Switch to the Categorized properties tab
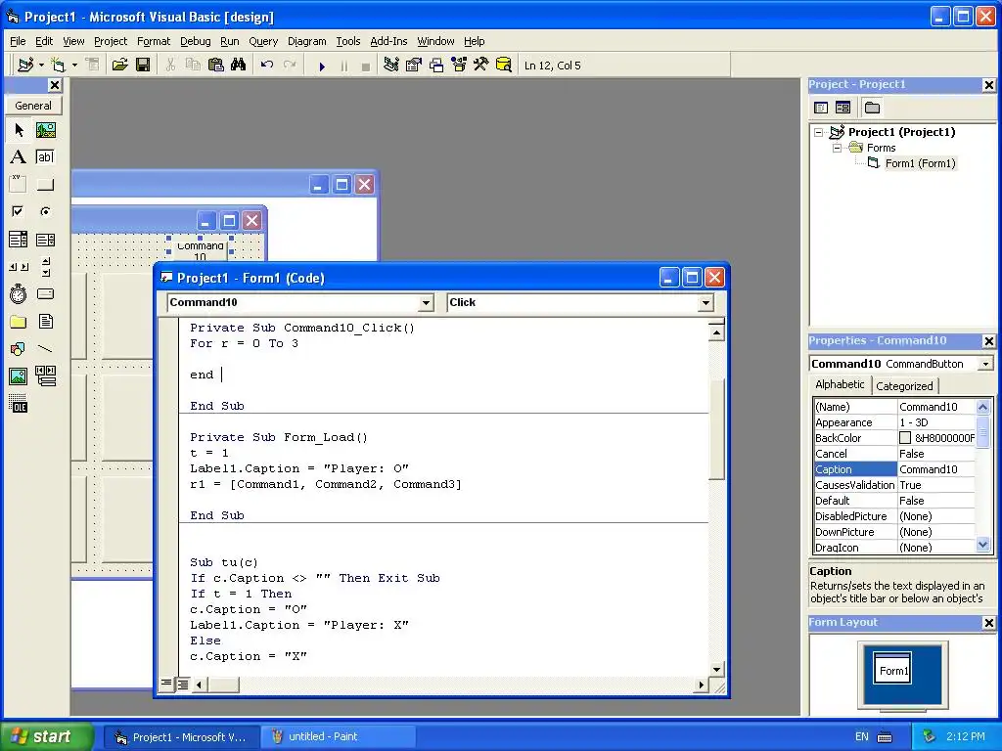The image size is (1002, 751). 904,385
